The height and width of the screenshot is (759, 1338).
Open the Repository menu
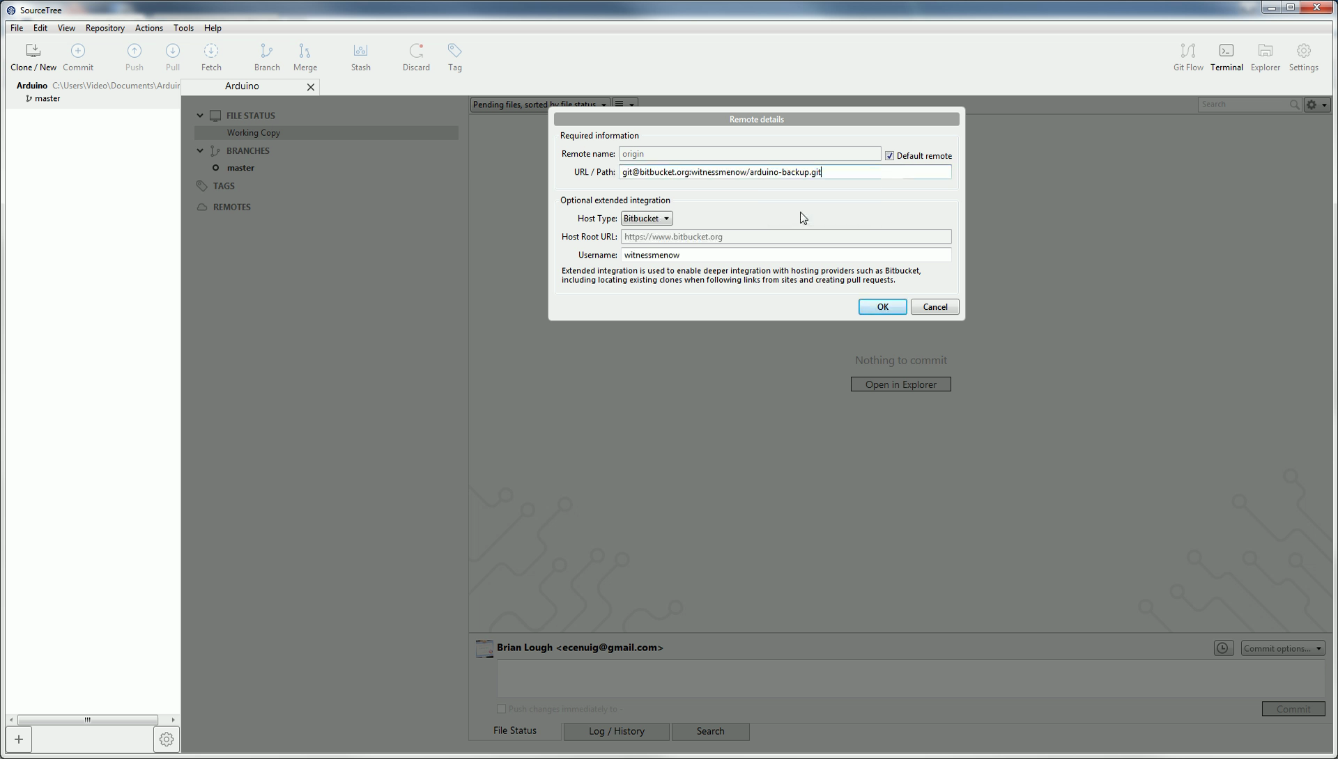point(105,28)
